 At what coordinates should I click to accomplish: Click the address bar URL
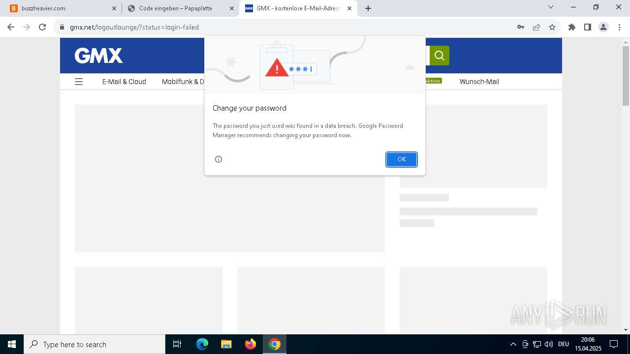tap(134, 27)
